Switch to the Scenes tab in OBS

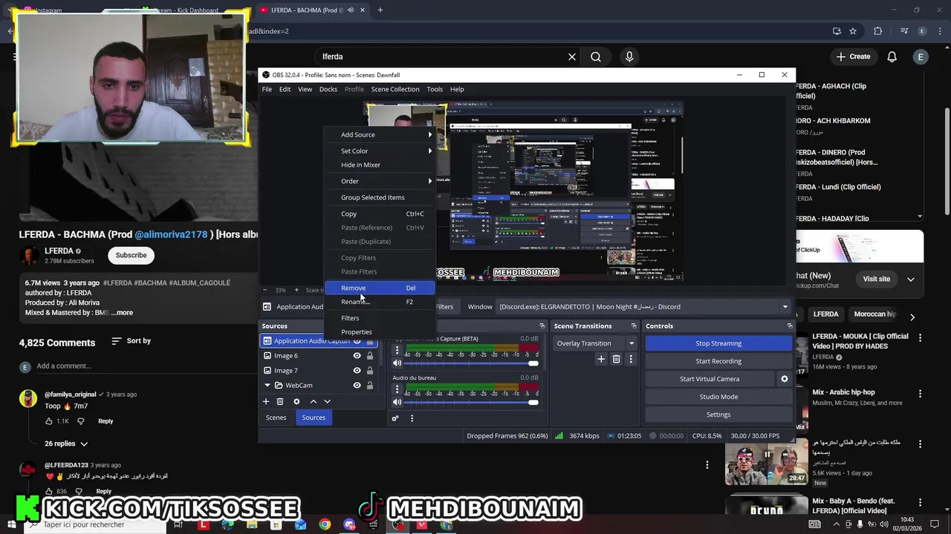point(276,418)
